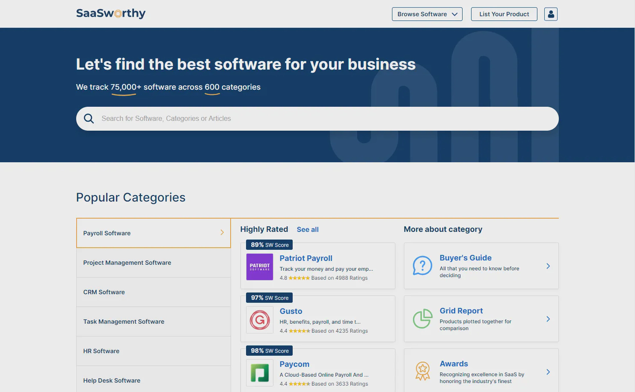
Task: Click the More about category heading
Action: click(x=443, y=229)
